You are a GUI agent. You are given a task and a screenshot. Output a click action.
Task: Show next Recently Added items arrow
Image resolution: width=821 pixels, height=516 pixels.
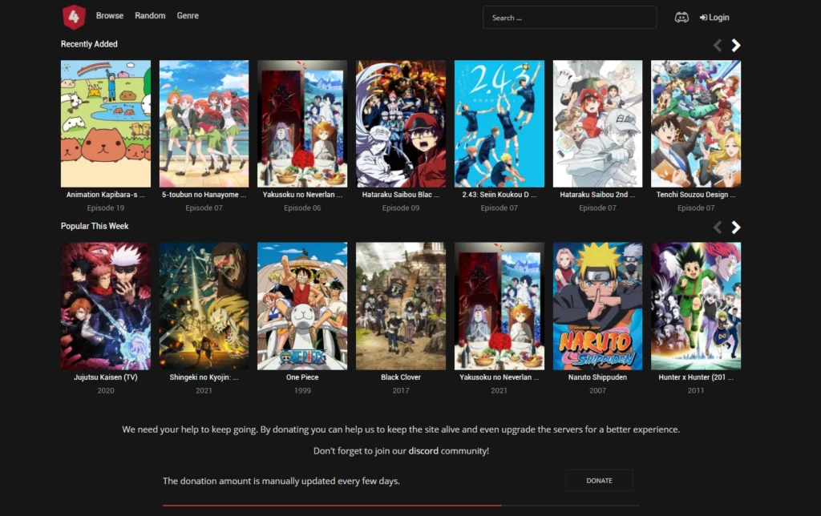[736, 46]
